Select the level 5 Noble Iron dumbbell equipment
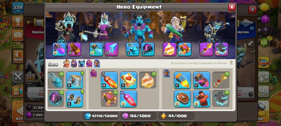The height and width of the screenshot is (126, 281). pyautogui.click(x=75, y=99)
